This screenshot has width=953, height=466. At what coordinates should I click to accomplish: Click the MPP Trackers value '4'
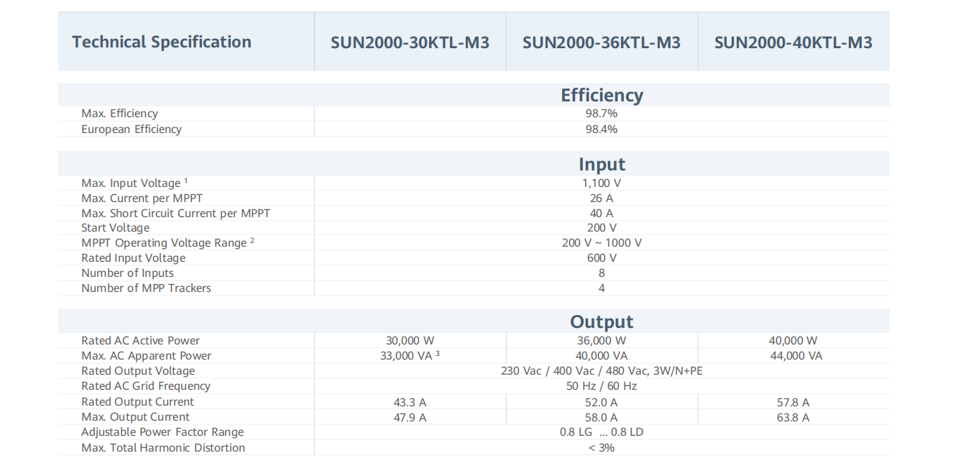[602, 288]
